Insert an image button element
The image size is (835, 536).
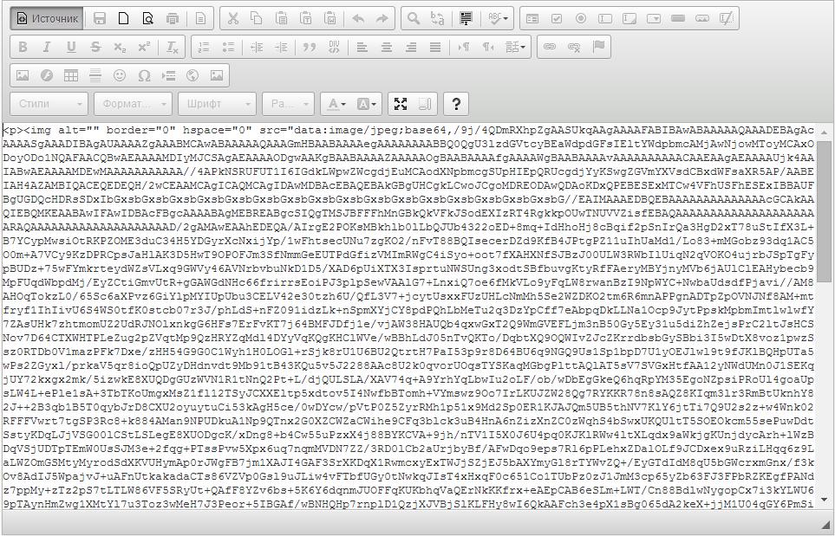coord(702,18)
